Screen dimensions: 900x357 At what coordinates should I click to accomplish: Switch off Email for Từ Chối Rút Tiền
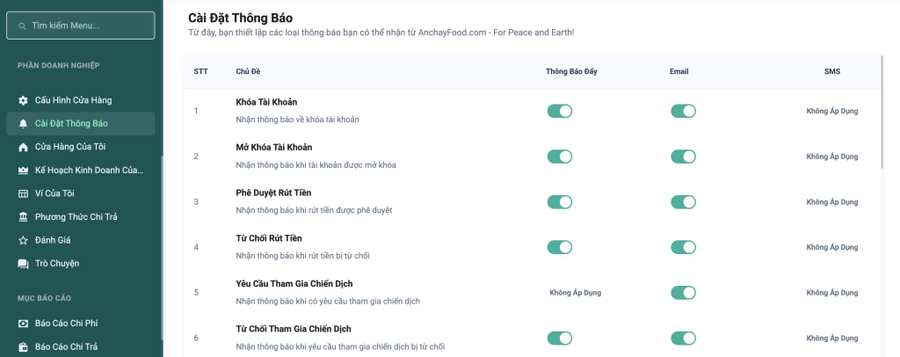(x=683, y=247)
